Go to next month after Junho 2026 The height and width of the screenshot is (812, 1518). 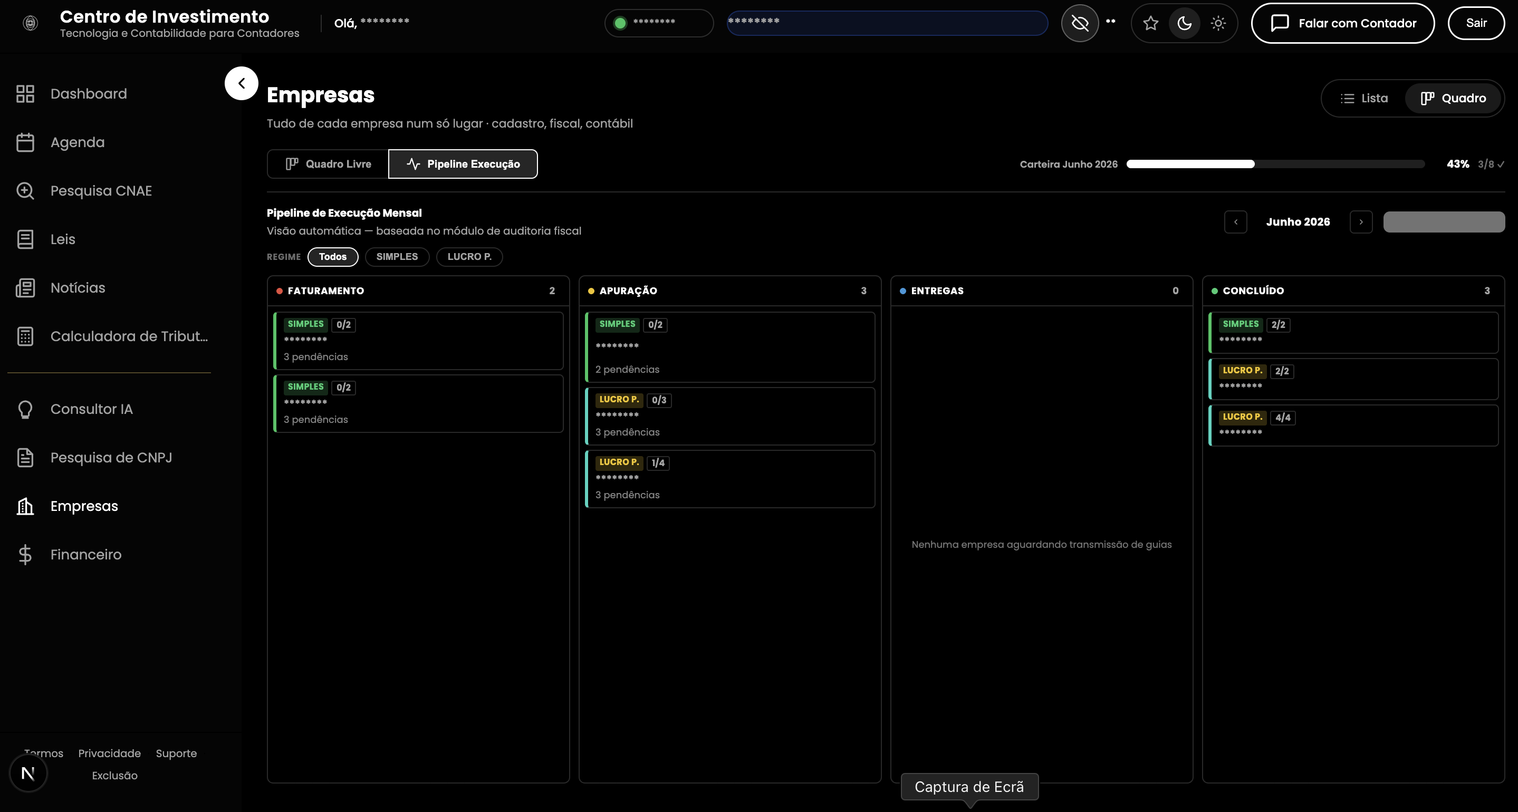coord(1361,221)
